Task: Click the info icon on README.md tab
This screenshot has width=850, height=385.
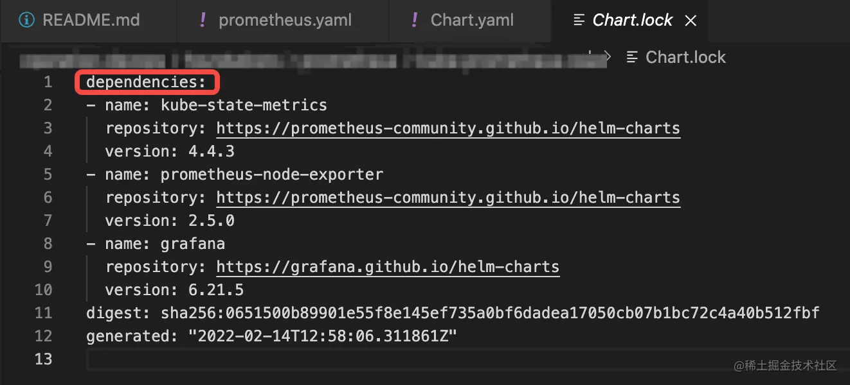Action: coord(27,21)
